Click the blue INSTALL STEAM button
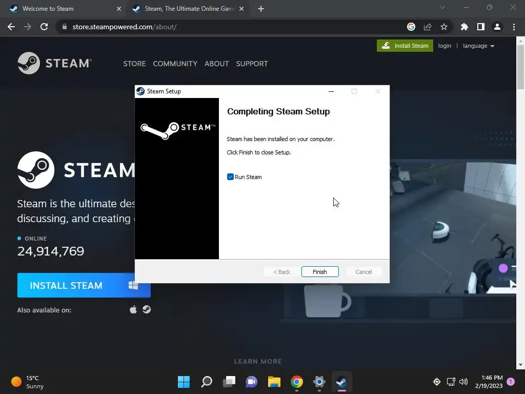The height and width of the screenshot is (394, 525). coord(84,285)
